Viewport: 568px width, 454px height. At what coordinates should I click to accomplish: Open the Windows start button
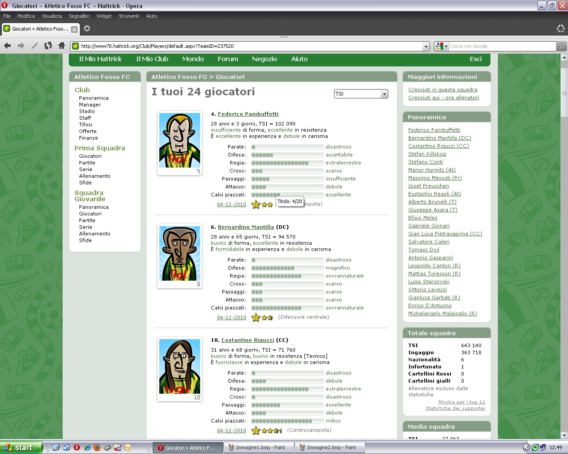(x=21, y=447)
